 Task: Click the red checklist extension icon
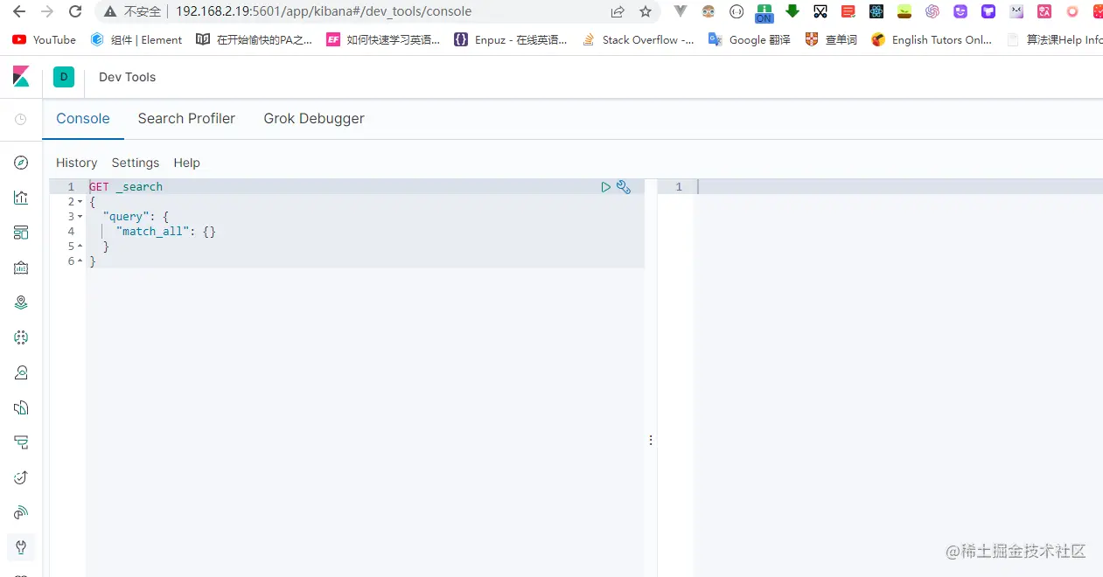click(x=848, y=11)
